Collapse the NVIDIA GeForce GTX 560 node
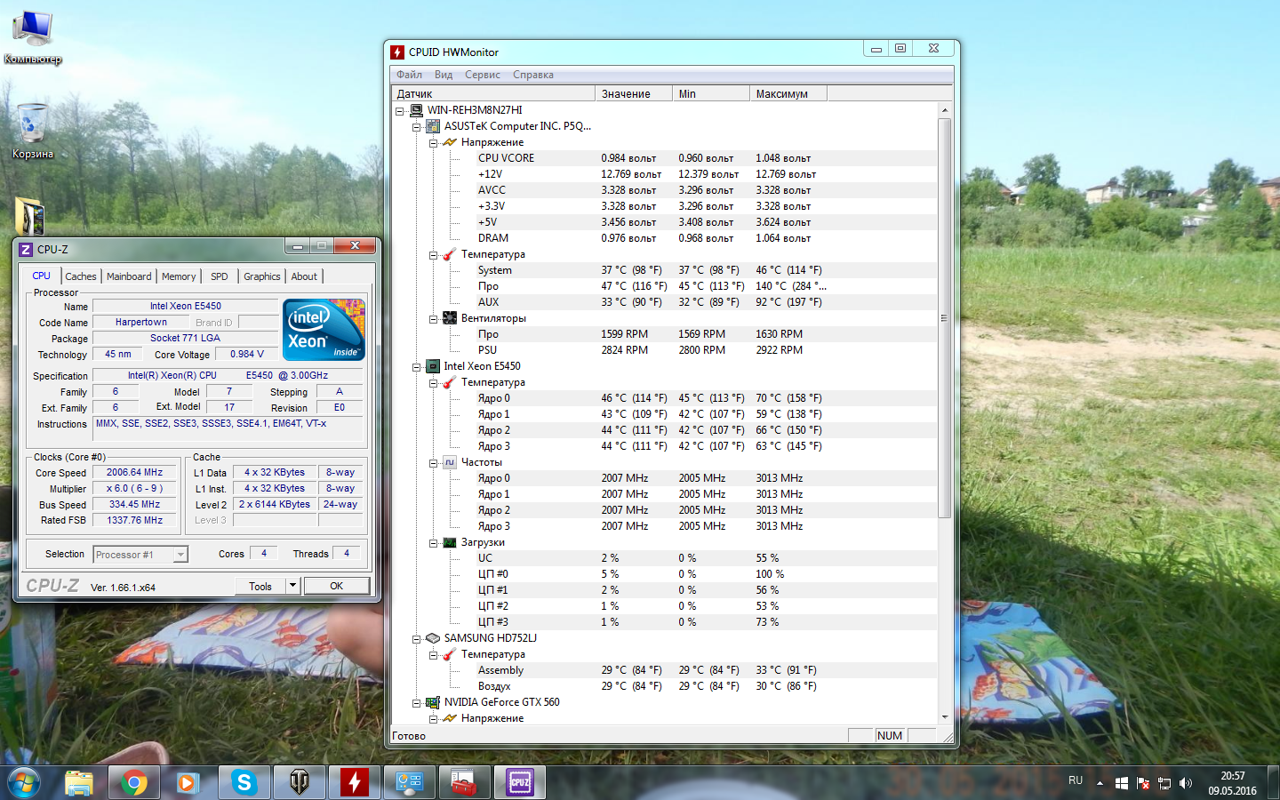Viewport: 1280px width, 800px height. tap(417, 703)
